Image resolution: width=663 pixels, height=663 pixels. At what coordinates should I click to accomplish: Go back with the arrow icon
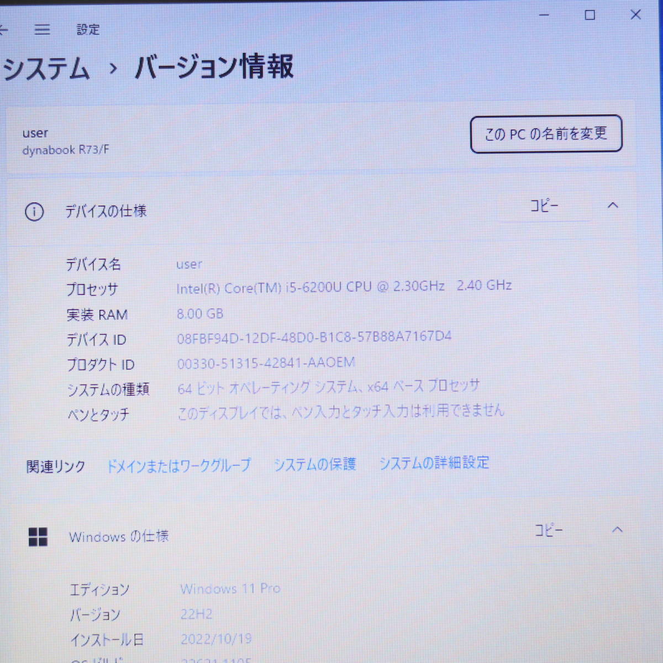click(3, 29)
